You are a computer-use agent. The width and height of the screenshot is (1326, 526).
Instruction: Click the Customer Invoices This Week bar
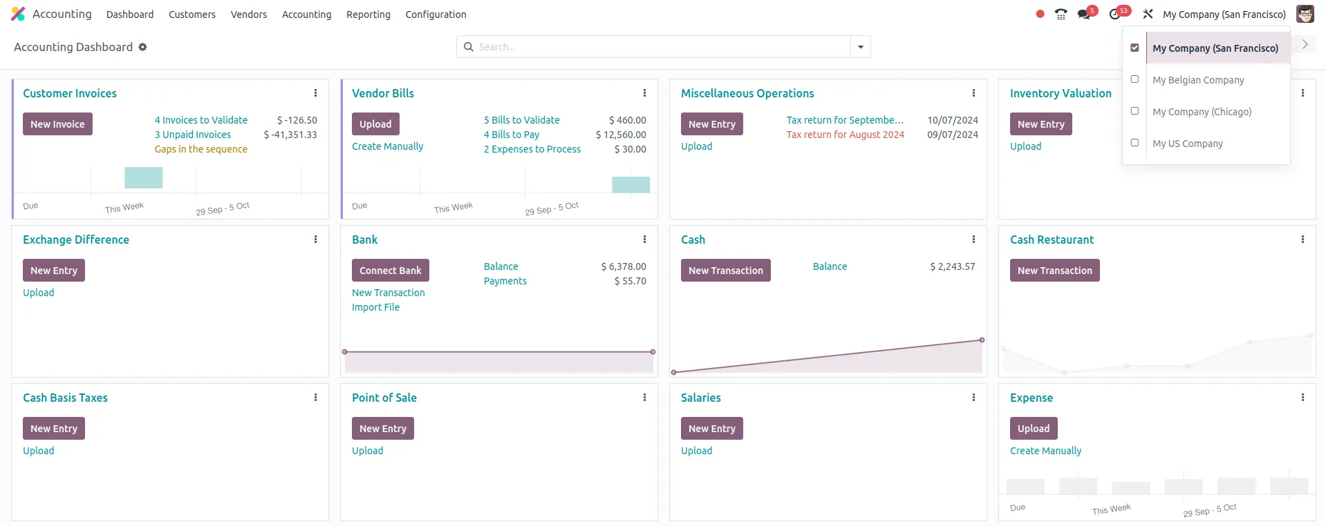click(x=143, y=178)
